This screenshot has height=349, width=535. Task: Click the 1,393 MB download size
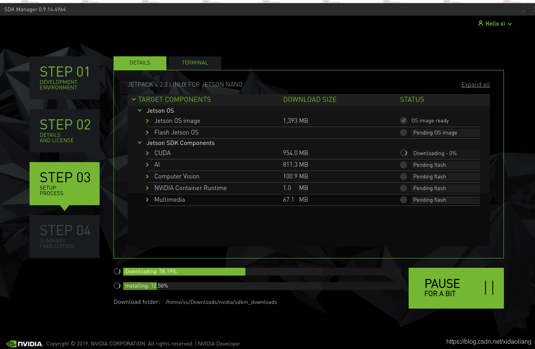point(295,121)
